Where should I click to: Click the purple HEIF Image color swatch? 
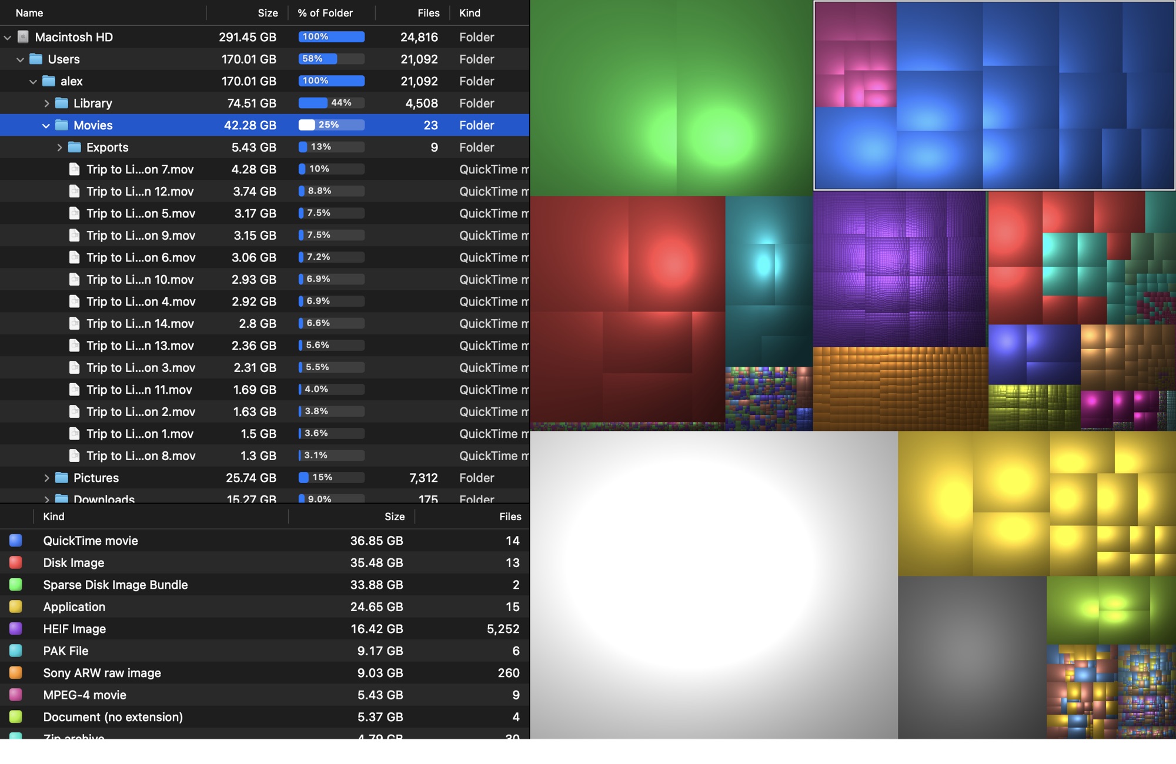(x=16, y=629)
